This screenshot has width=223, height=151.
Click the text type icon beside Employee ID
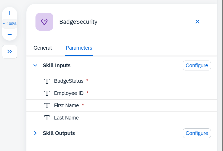coord(47,93)
